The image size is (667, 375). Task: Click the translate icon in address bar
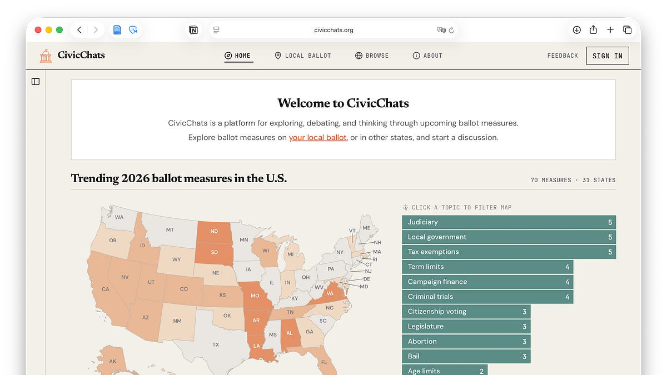point(441,30)
